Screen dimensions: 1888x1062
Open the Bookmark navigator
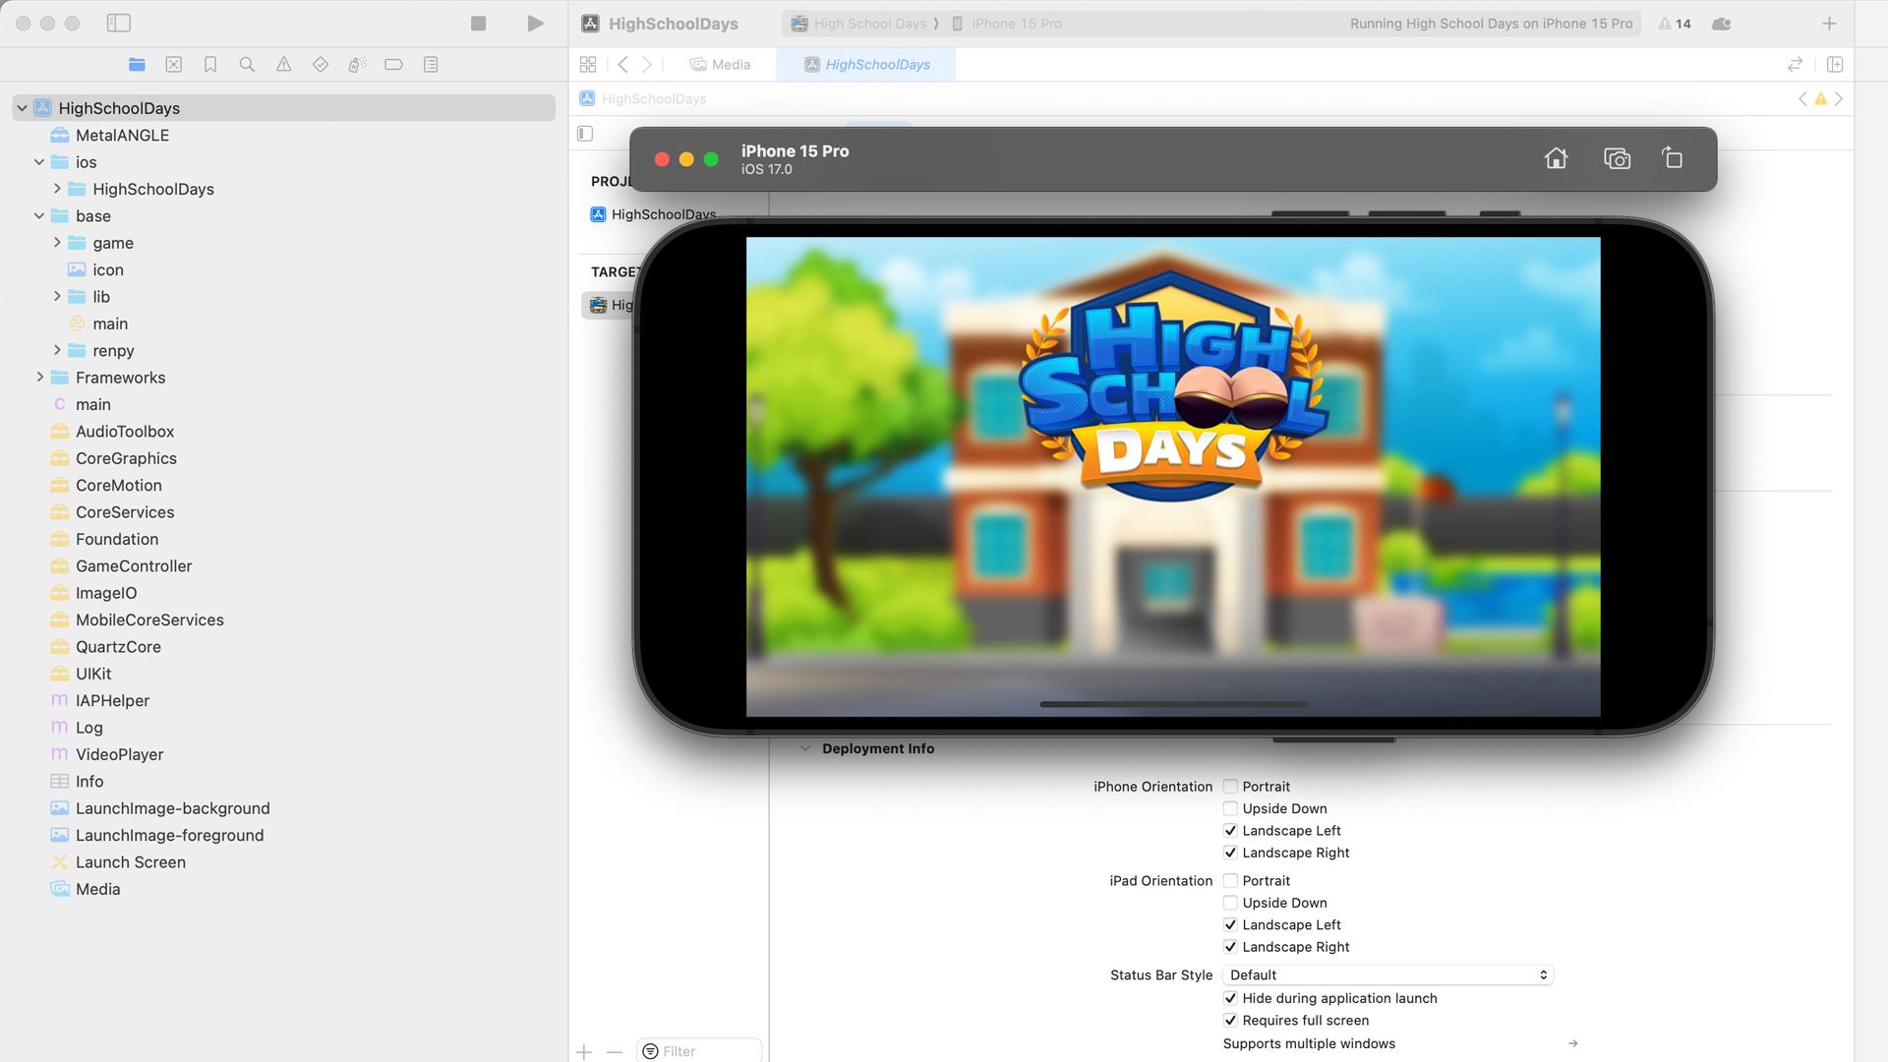pyautogui.click(x=210, y=64)
